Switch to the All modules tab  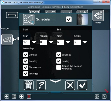tap(34, 7)
